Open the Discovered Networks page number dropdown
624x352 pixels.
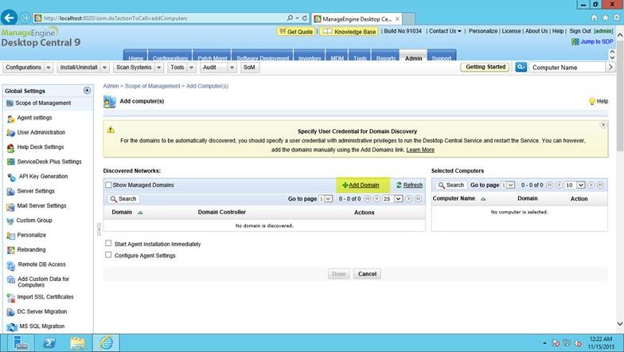coord(326,199)
